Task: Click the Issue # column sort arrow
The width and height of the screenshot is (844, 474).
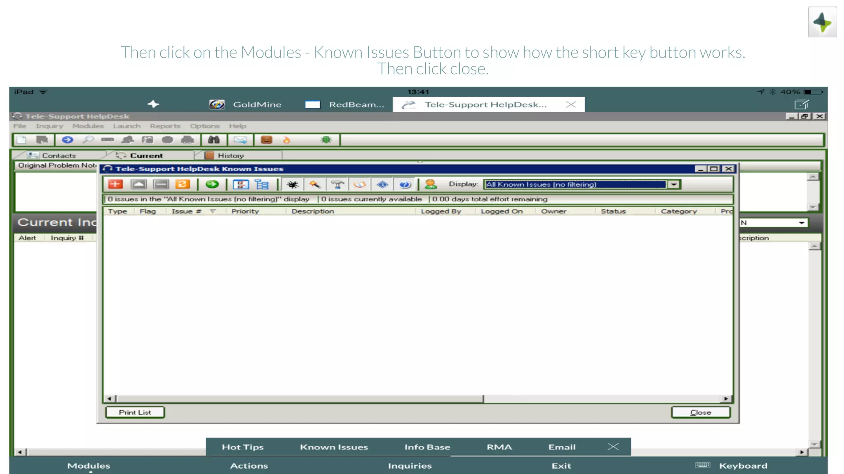Action: coord(213,211)
